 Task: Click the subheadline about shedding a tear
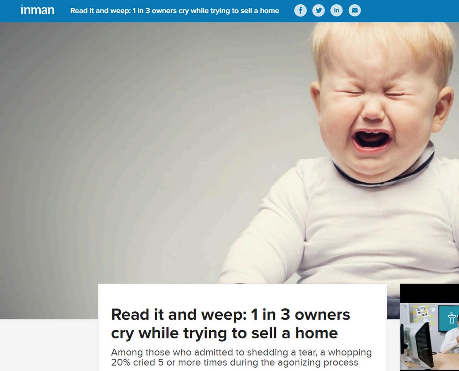241,357
